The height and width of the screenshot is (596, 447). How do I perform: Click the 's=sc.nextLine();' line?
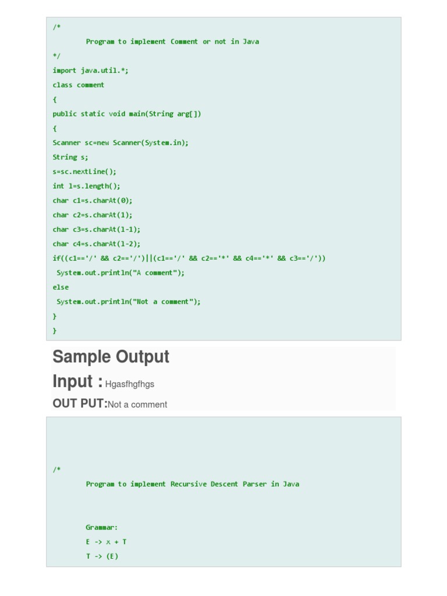point(84,172)
